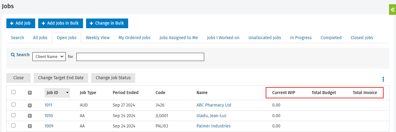The width and height of the screenshot is (396, 132).
Task: Open Gladu, Jean-Luc client link
Action: (x=211, y=116)
